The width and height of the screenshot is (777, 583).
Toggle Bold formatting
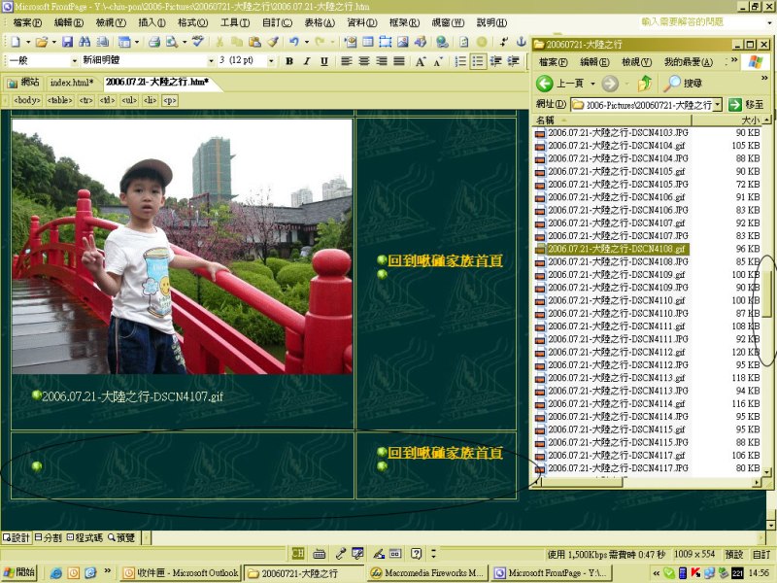click(289, 61)
